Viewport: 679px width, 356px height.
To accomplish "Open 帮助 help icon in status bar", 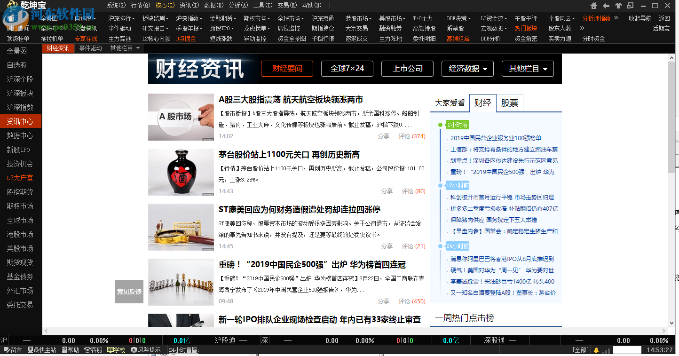I will [x=64, y=350].
